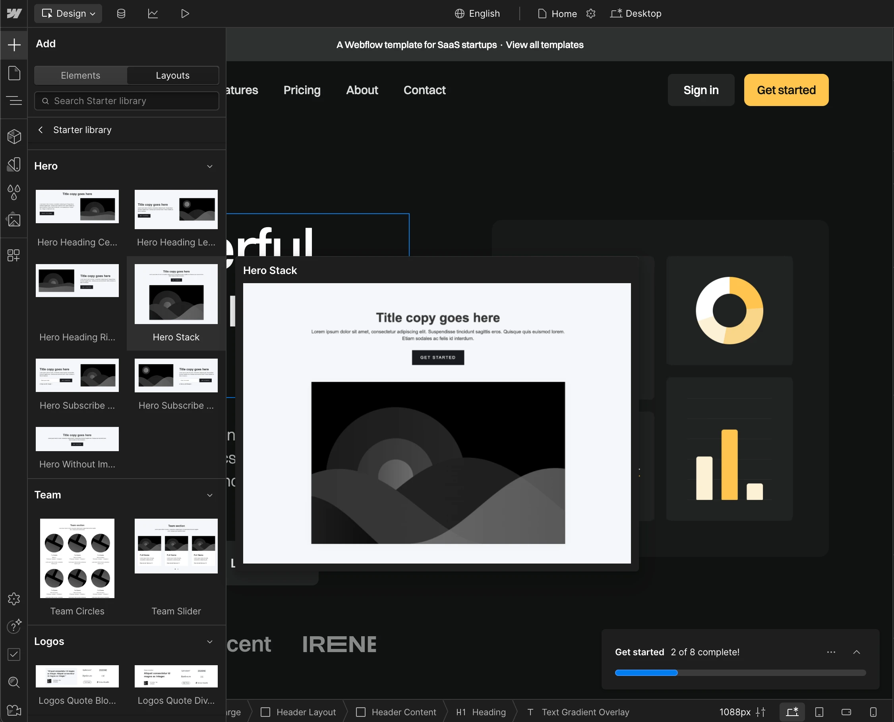Image resolution: width=894 pixels, height=722 pixels.
Task: Select H1 Heading breadcrumb
Action: click(481, 712)
